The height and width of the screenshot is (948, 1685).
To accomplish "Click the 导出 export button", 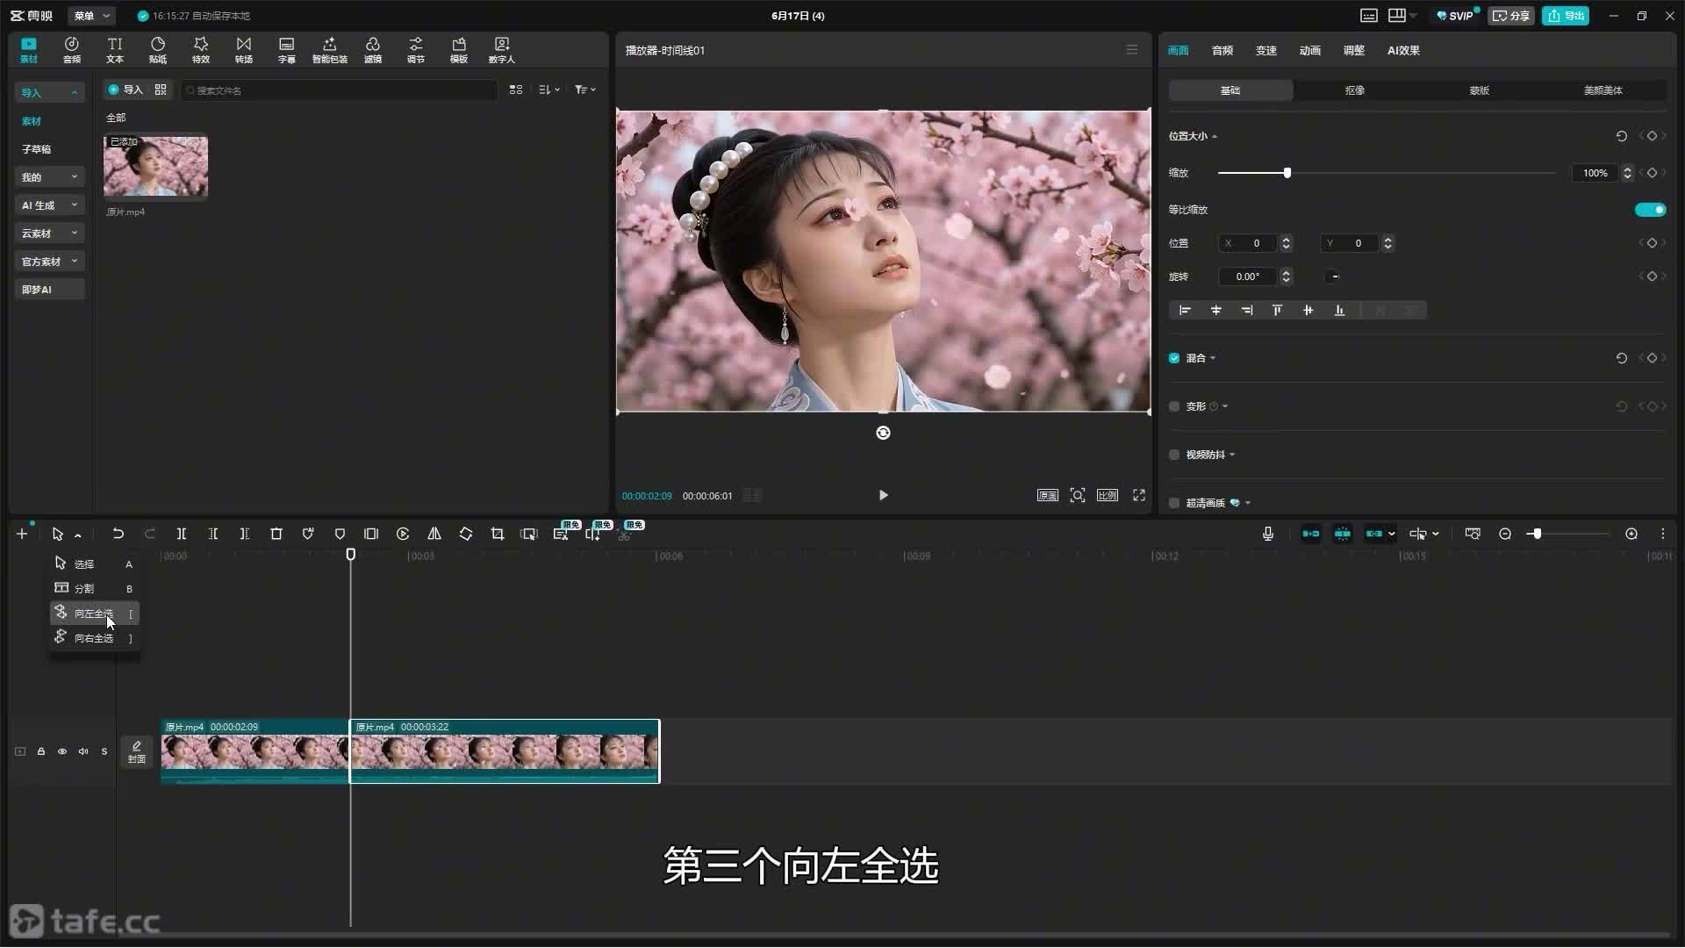I will pos(1566,16).
